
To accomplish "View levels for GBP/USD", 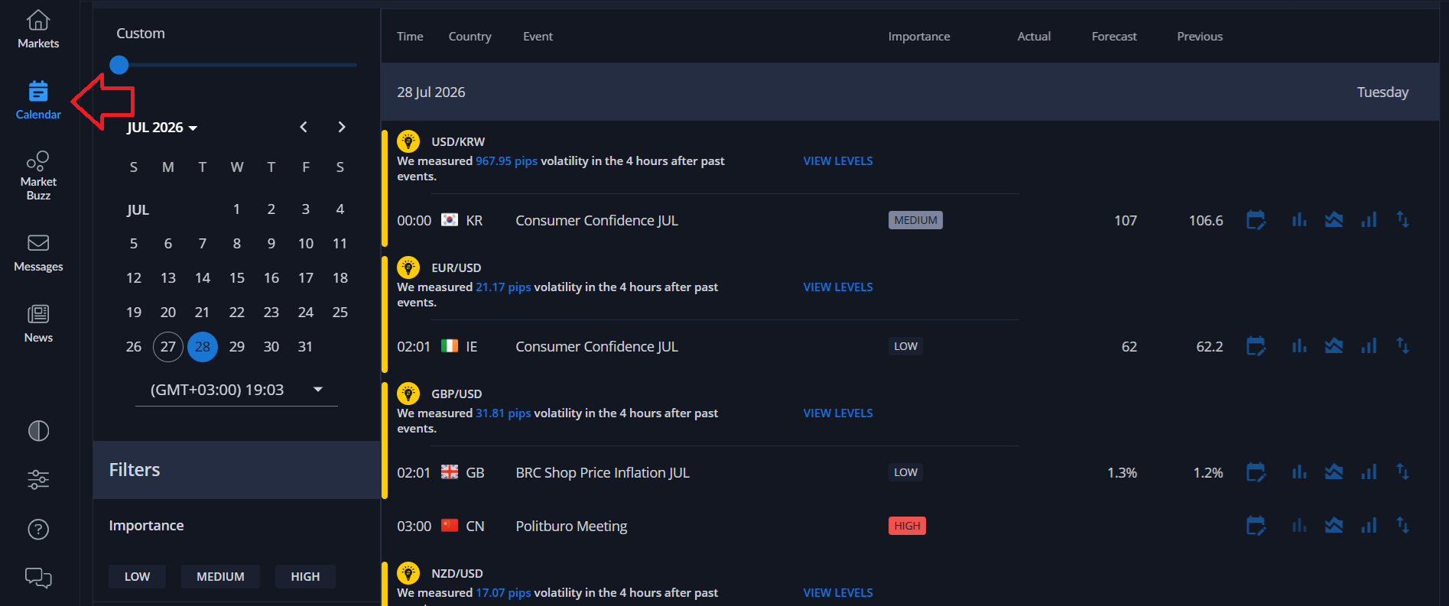I will [x=838, y=413].
